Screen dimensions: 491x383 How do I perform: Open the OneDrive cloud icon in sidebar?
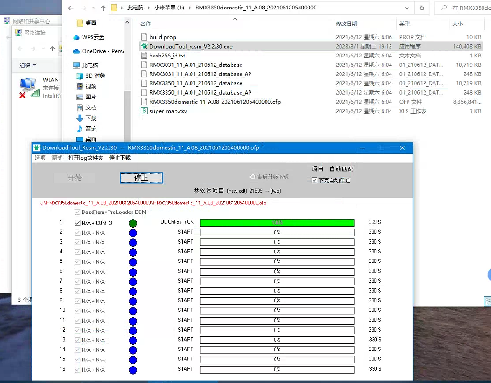(76, 51)
